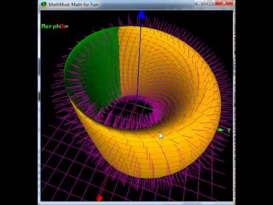Minimize the MathMod window
The height and width of the screenshot is (205, 273).
click(x=199, y=3)
